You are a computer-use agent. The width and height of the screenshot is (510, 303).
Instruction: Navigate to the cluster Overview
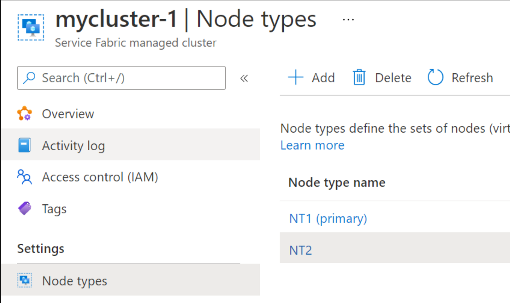click(x=68, y=113)
